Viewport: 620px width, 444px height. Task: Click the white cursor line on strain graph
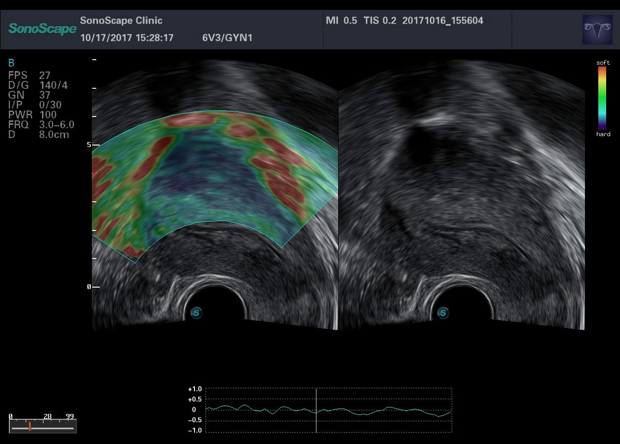(x=316, y=410)
